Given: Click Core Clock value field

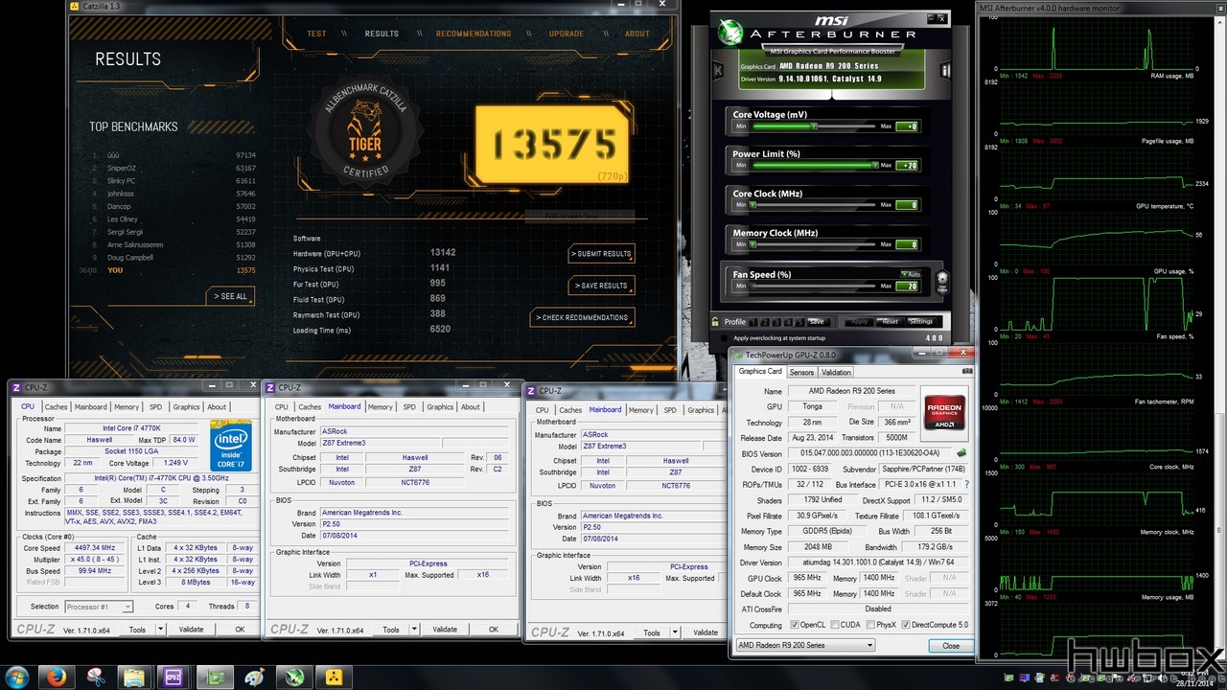Looking at the screenshot, I should 907,205.
